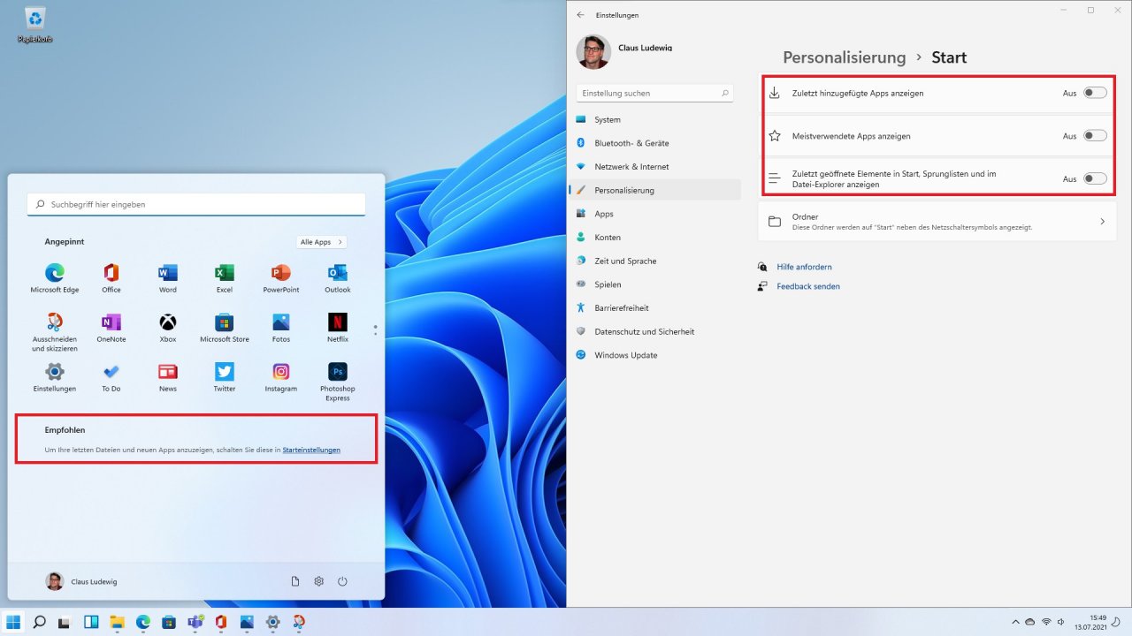Open OneNote from the Start menu
Image resolution: width=1132 pixels, height=636 pixels.
(111, 327)
